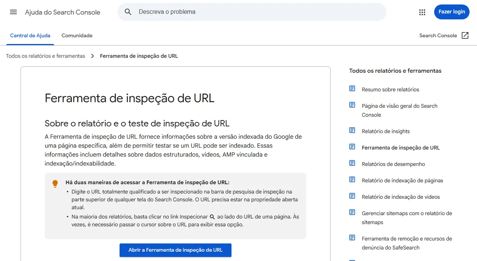Click the external link icon beside Search Console

[465, 35]
